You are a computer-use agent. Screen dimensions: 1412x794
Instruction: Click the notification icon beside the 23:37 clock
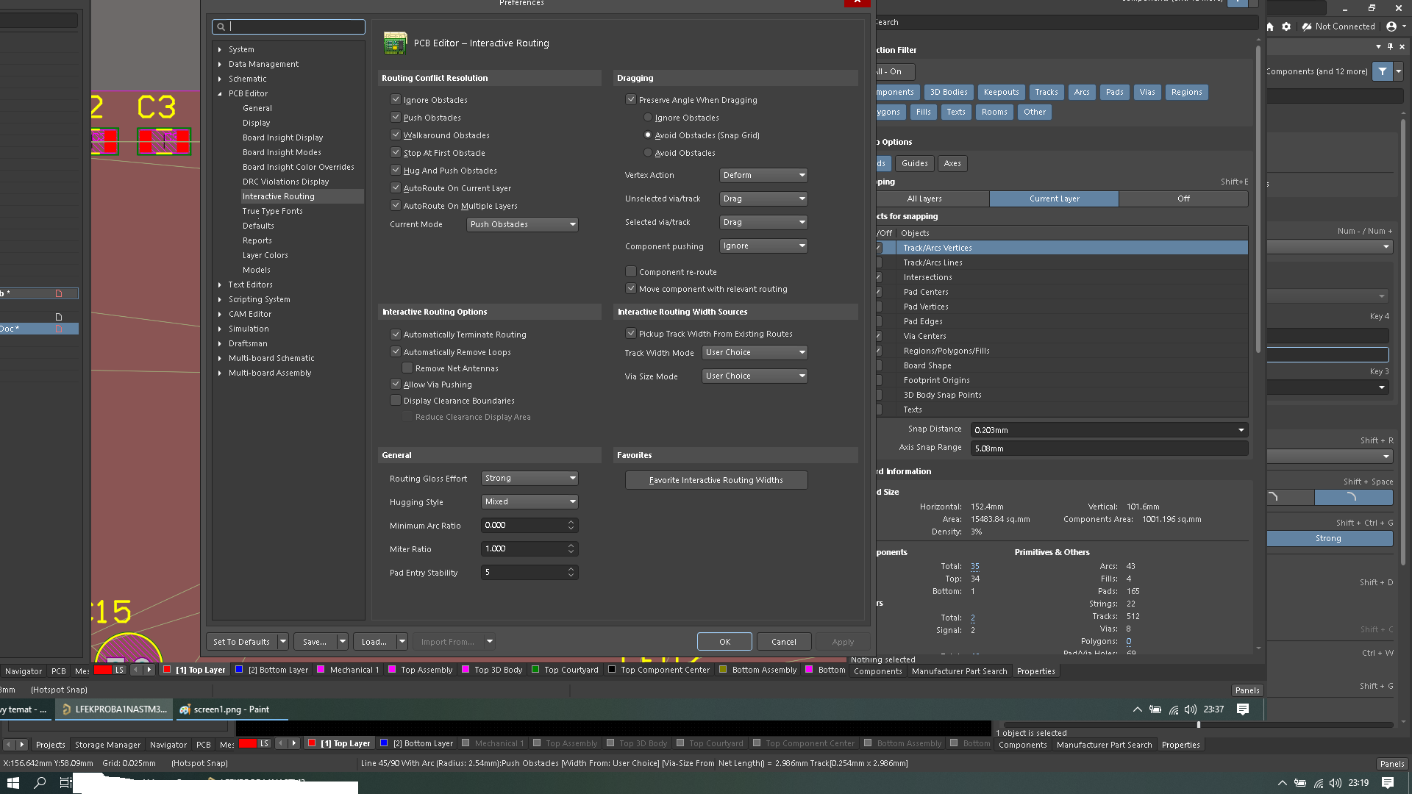tap(1243, 709)
